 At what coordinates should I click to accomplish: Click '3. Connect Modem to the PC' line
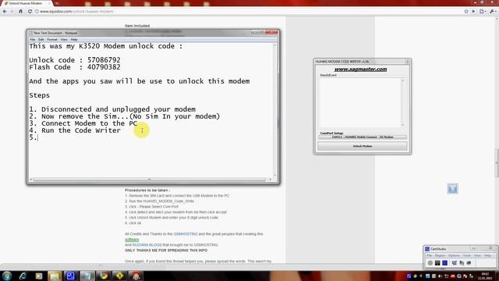coord(83,123)
